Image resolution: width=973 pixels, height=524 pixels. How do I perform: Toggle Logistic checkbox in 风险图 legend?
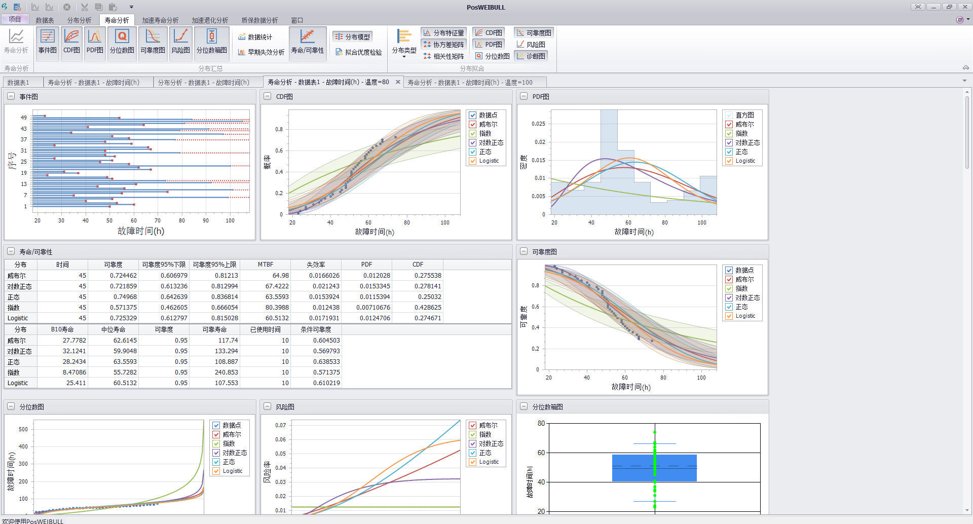(x=472, y=462)
